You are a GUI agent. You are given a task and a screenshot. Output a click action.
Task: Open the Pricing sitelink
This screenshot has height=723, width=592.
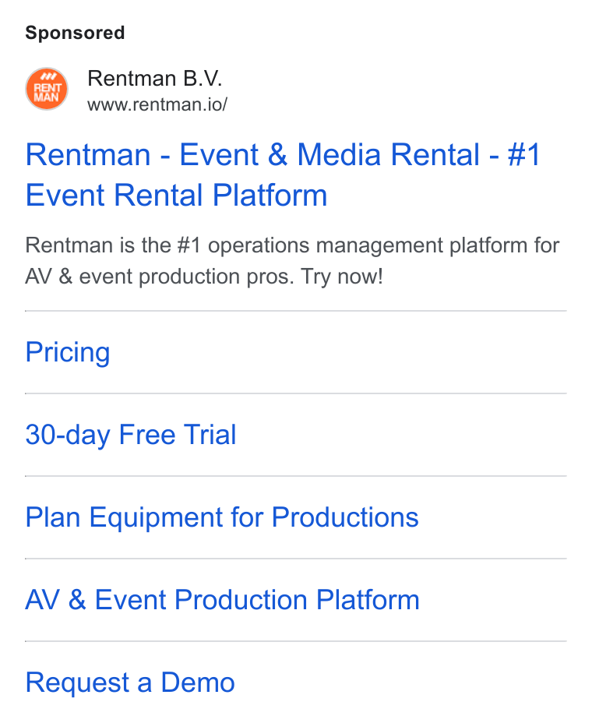[x=68, y=352]
